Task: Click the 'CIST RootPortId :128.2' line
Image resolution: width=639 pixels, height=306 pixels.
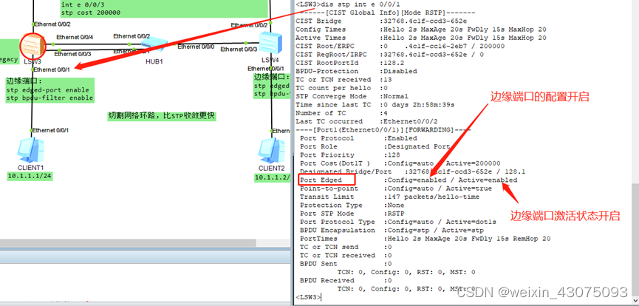Action: pos(349,63)
